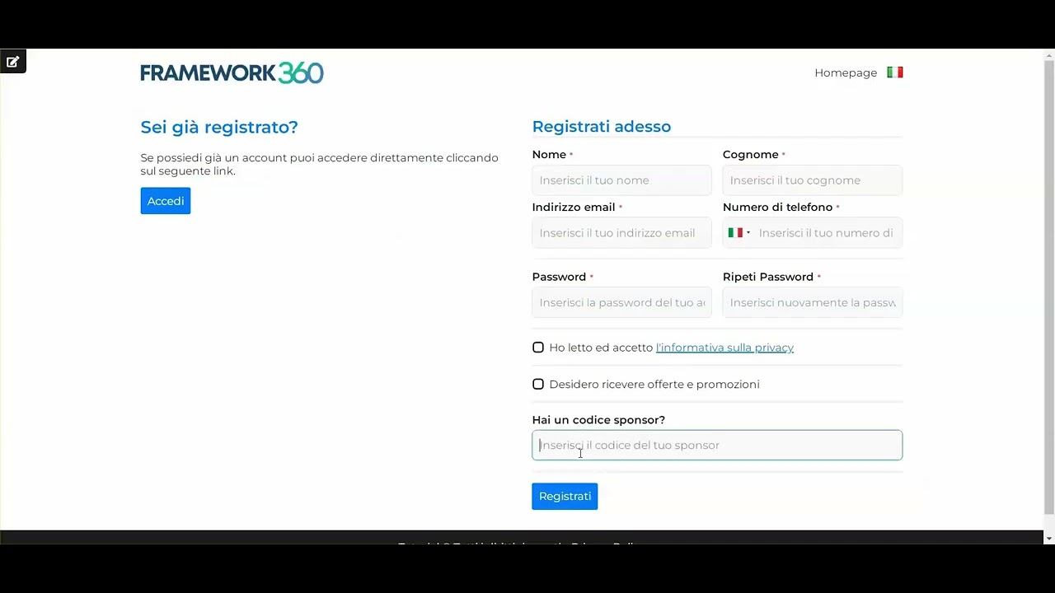Open the phone country code flag dropdown

pyautogui.click(x=738, y=233)
